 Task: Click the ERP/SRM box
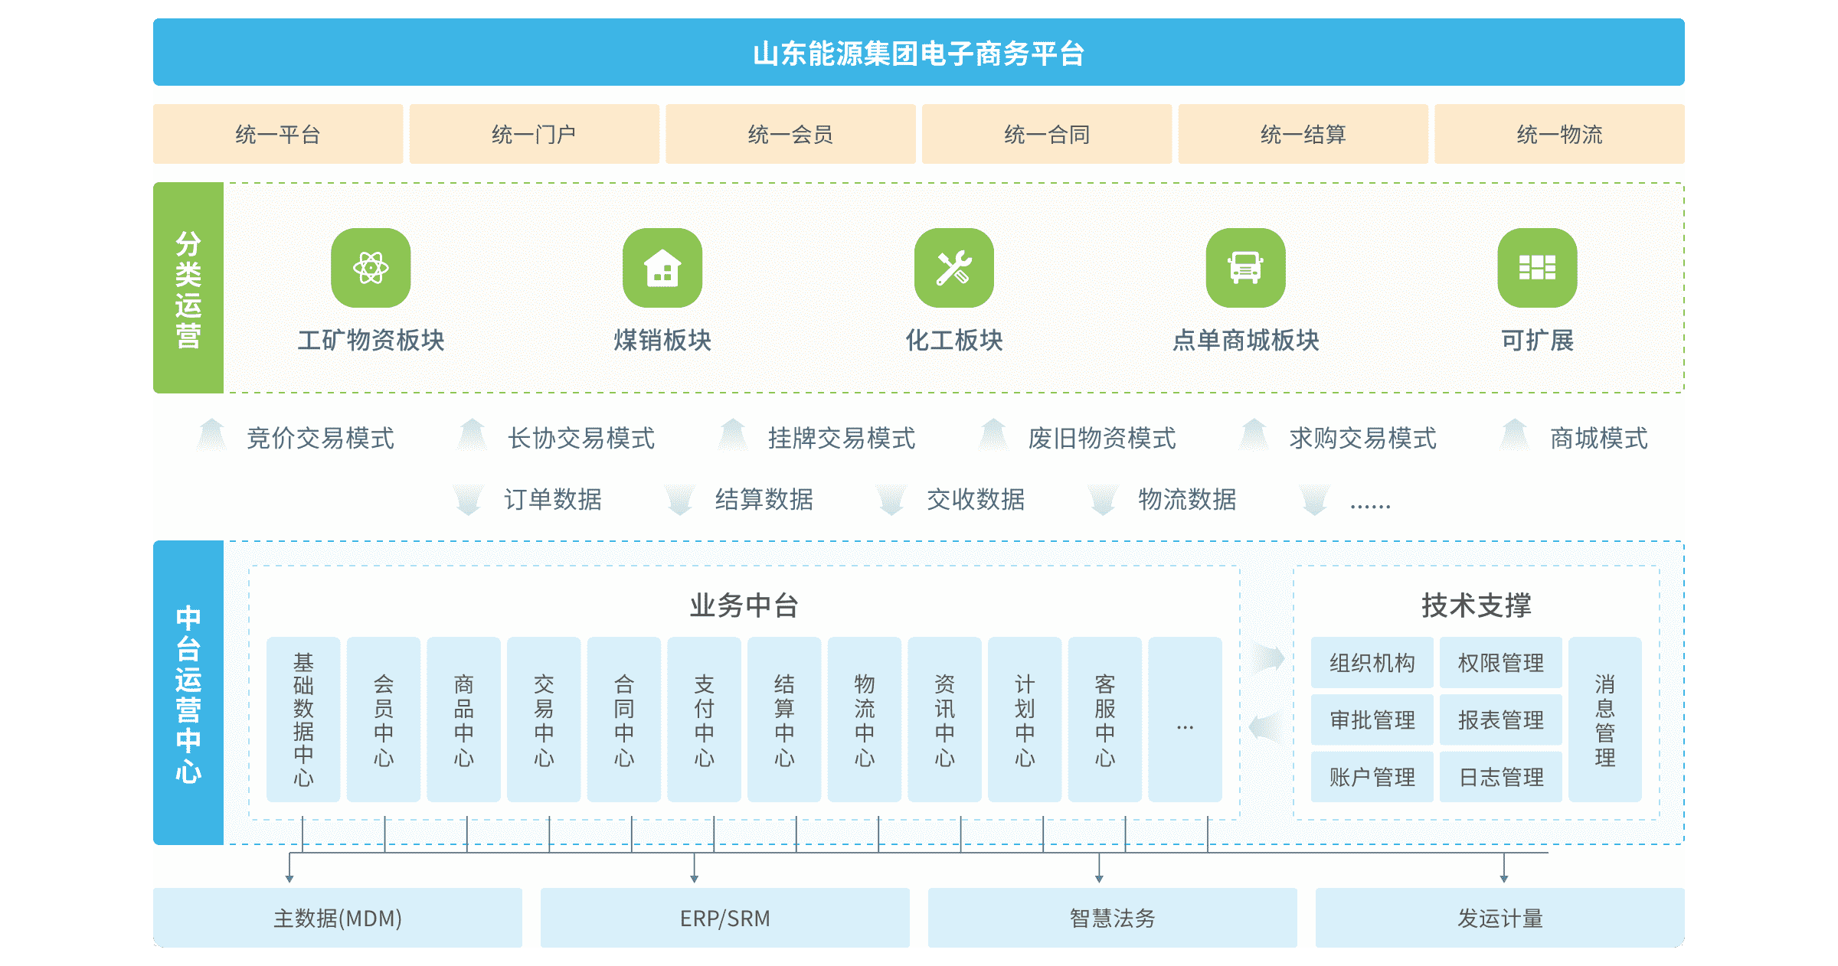[724, 918]
